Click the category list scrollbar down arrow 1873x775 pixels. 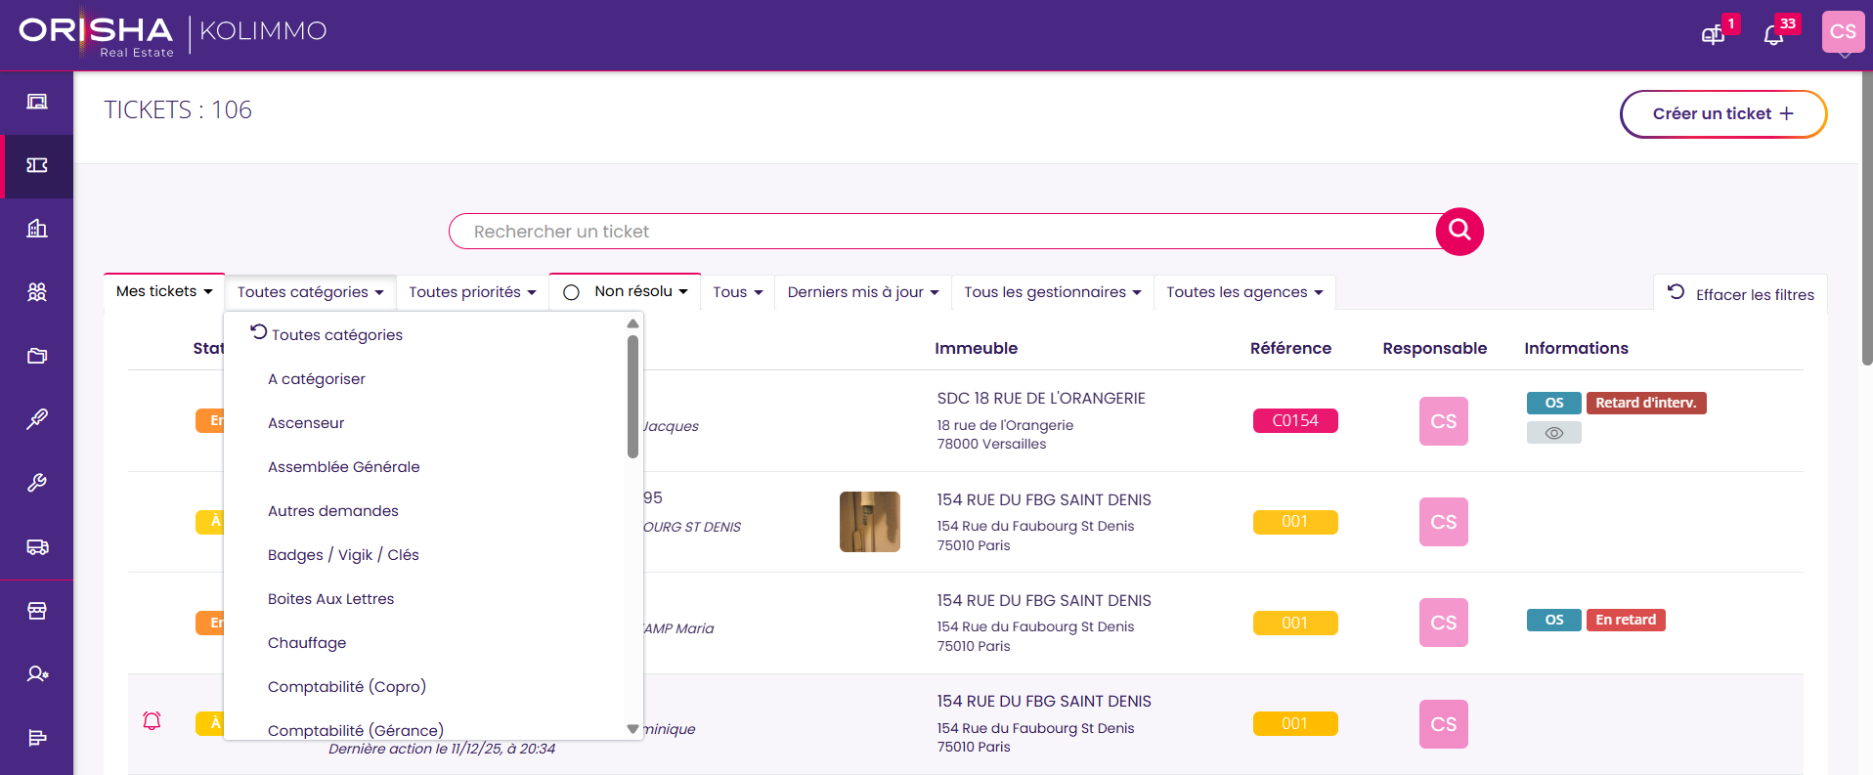632,729
